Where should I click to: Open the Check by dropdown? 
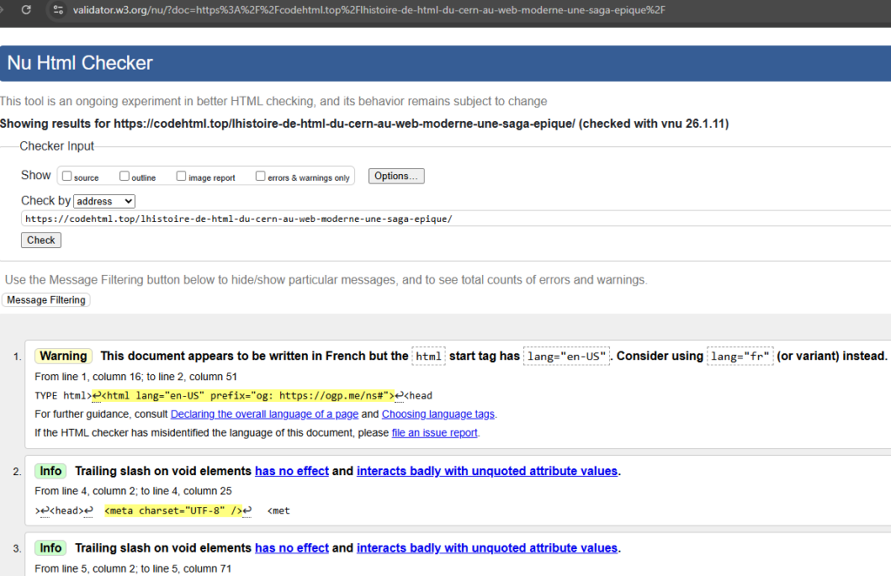pos(104,201)
